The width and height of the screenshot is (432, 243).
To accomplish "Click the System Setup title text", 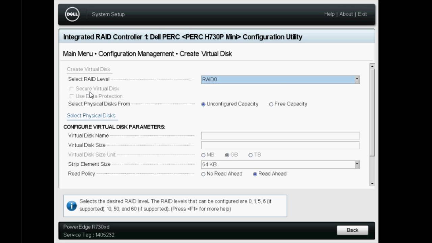I will (108, 14).
